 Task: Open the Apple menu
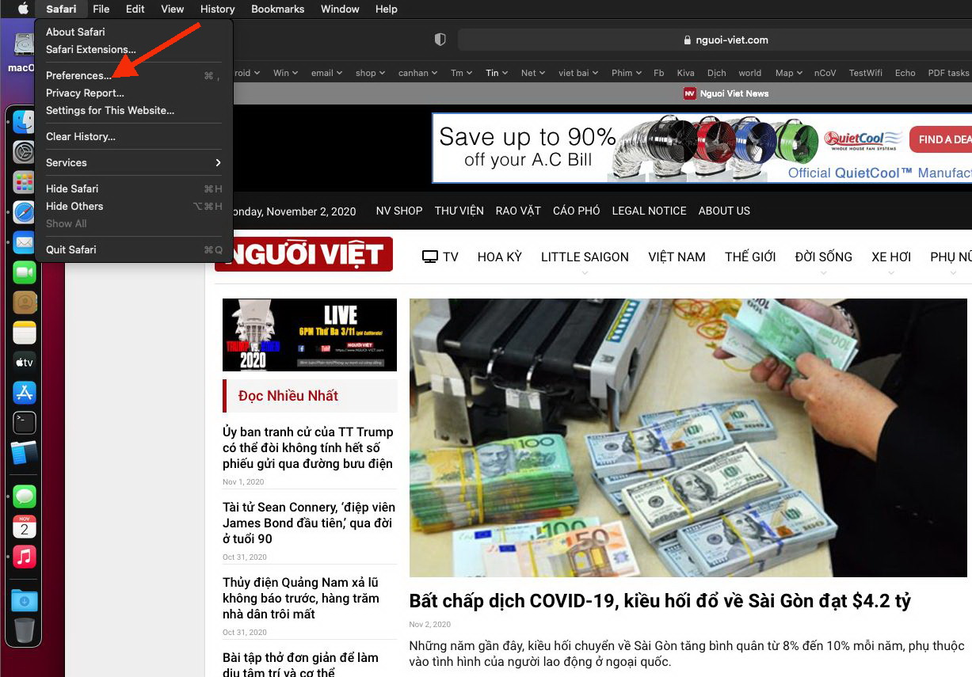(x=23, y=9)
